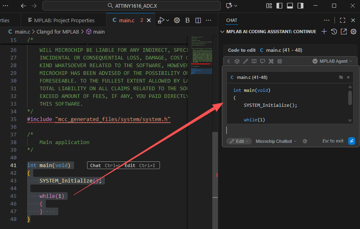The width and height of the screenshot is (360, 229).
Task: Open the editor More Actions ellipsis
Action: [x=209, y=20]
